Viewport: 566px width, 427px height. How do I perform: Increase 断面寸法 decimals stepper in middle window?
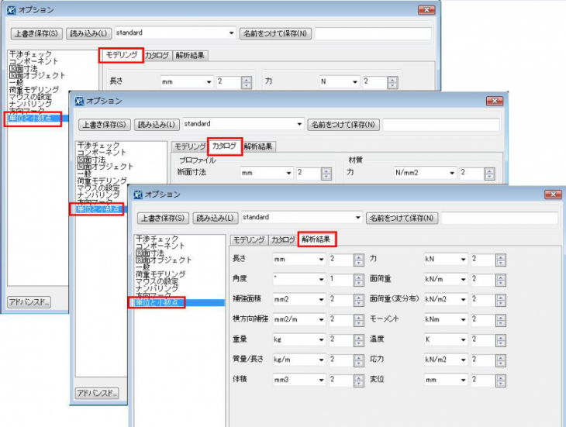pos(326,171)
